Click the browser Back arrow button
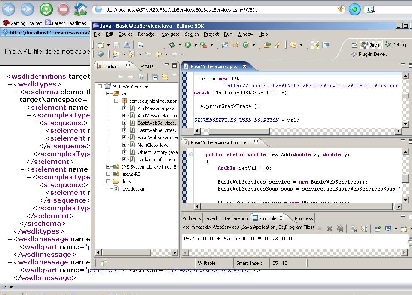This screenshot has width=412, height=295. [x=9, y=9]
